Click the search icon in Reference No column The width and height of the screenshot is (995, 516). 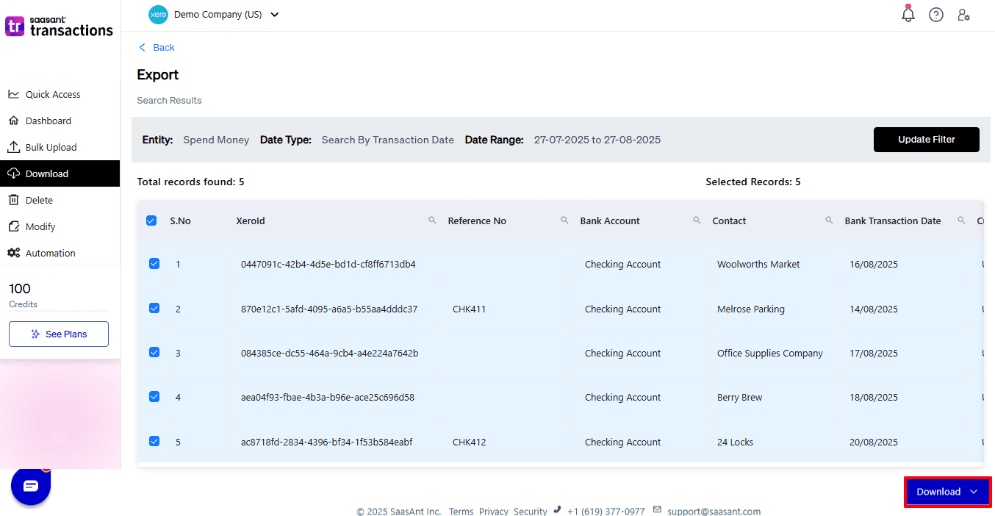coord(564,221)
